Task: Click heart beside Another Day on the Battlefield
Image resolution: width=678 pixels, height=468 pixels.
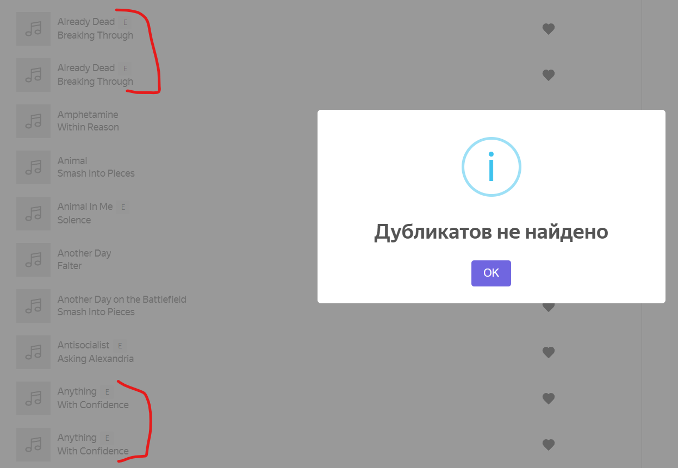Action: [x=549, y=307]
